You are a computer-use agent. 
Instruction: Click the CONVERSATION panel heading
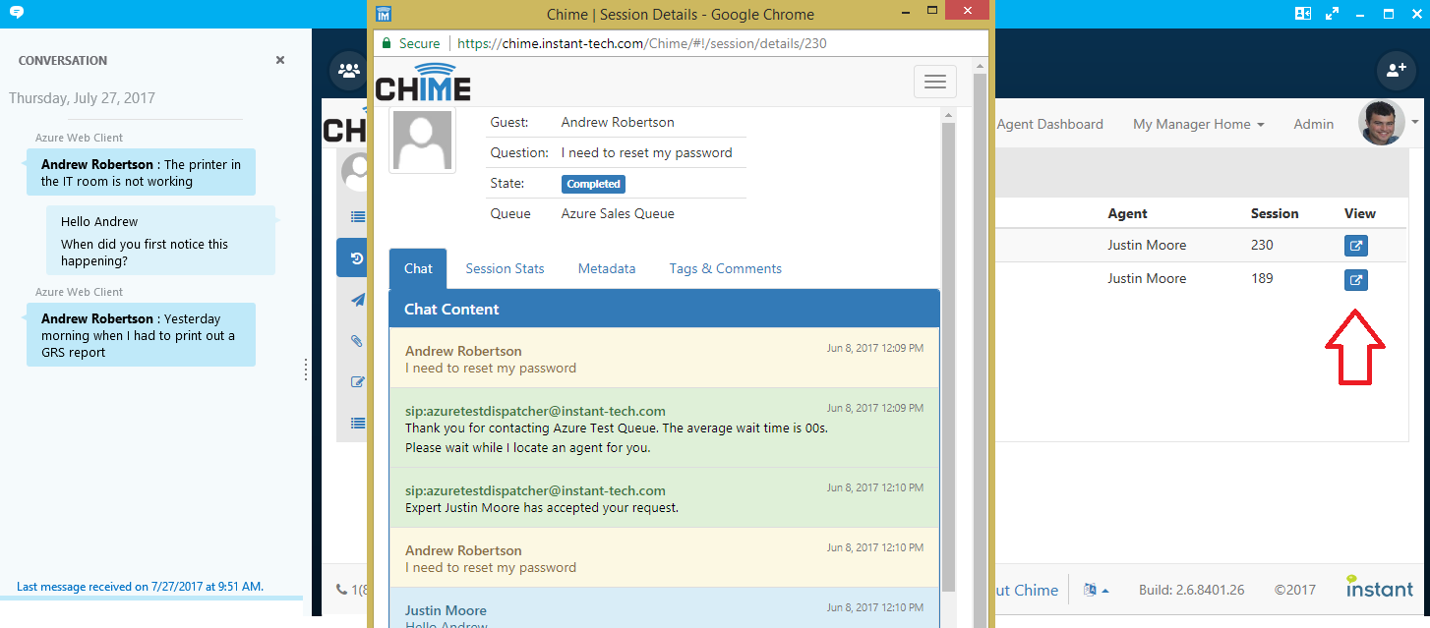pos(63,60)
